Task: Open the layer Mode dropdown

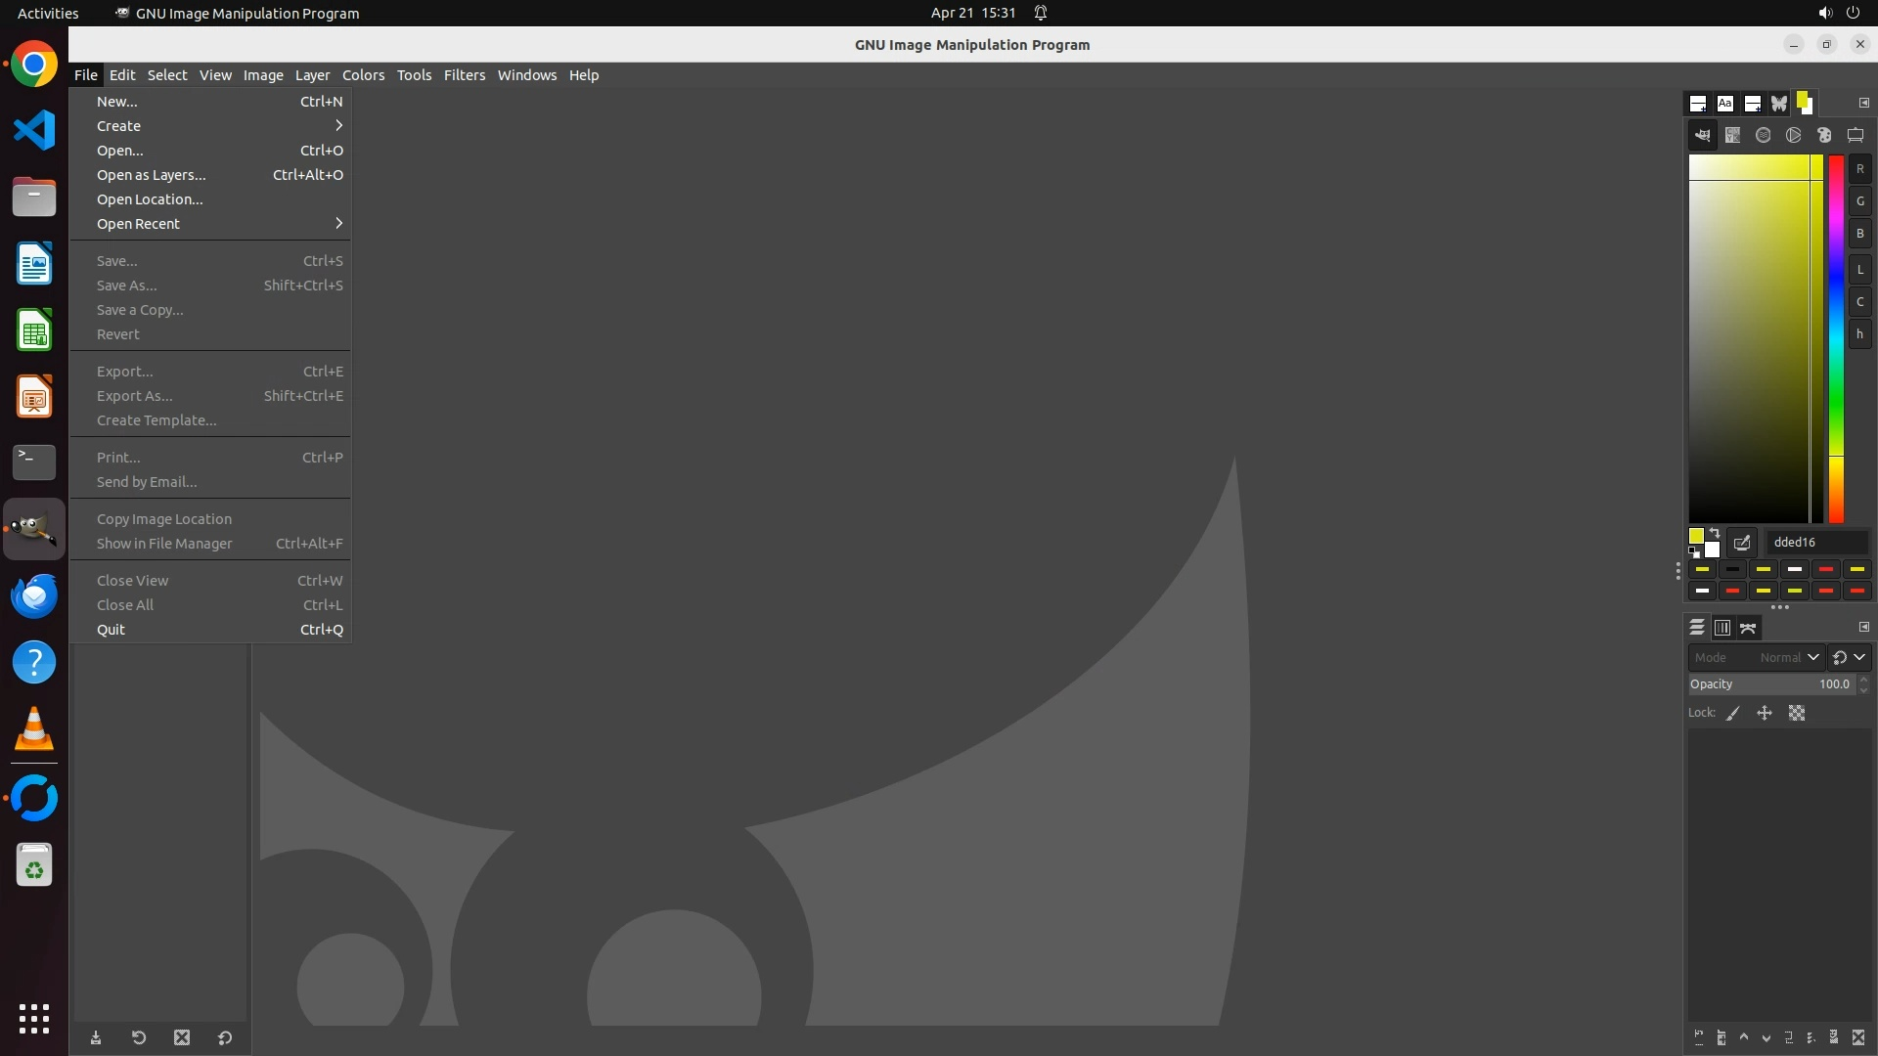Action: point(1756,658)
